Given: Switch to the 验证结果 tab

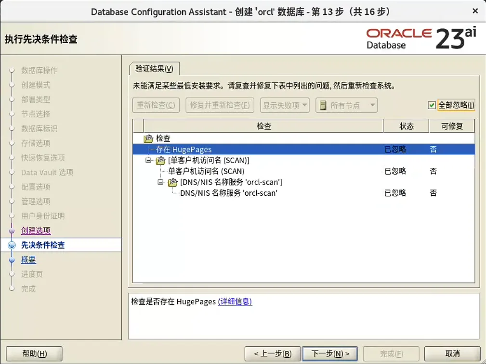Looking at the screenshot, I should (154, 68).
